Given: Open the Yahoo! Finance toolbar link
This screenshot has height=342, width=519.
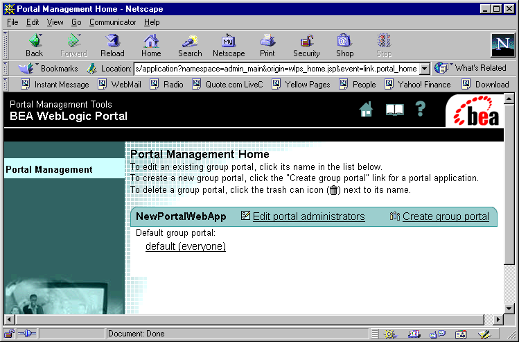Looking at the screenshot, I should [x=418, y=85].
